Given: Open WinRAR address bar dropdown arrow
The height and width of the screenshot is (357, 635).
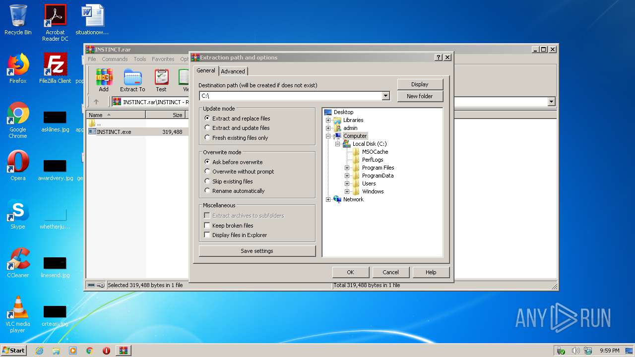Looking at the screenshot, I should pyautogui.click(x=551, y=102).
